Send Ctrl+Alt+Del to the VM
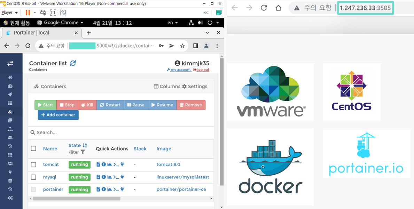 43,13
